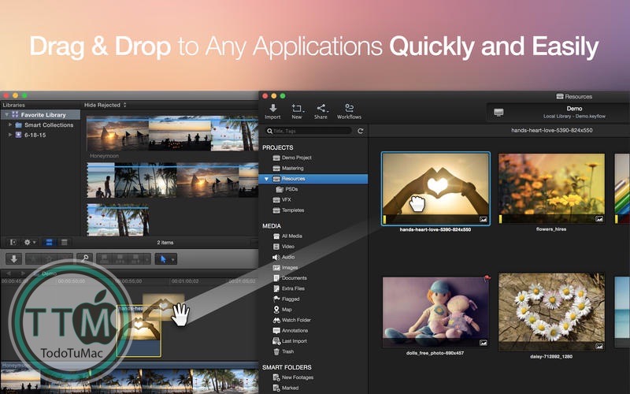630x394 pixels.
Task: Select the Favorite Library row
Action: 40,114
